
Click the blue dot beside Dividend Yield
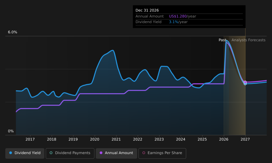[11, 153]
